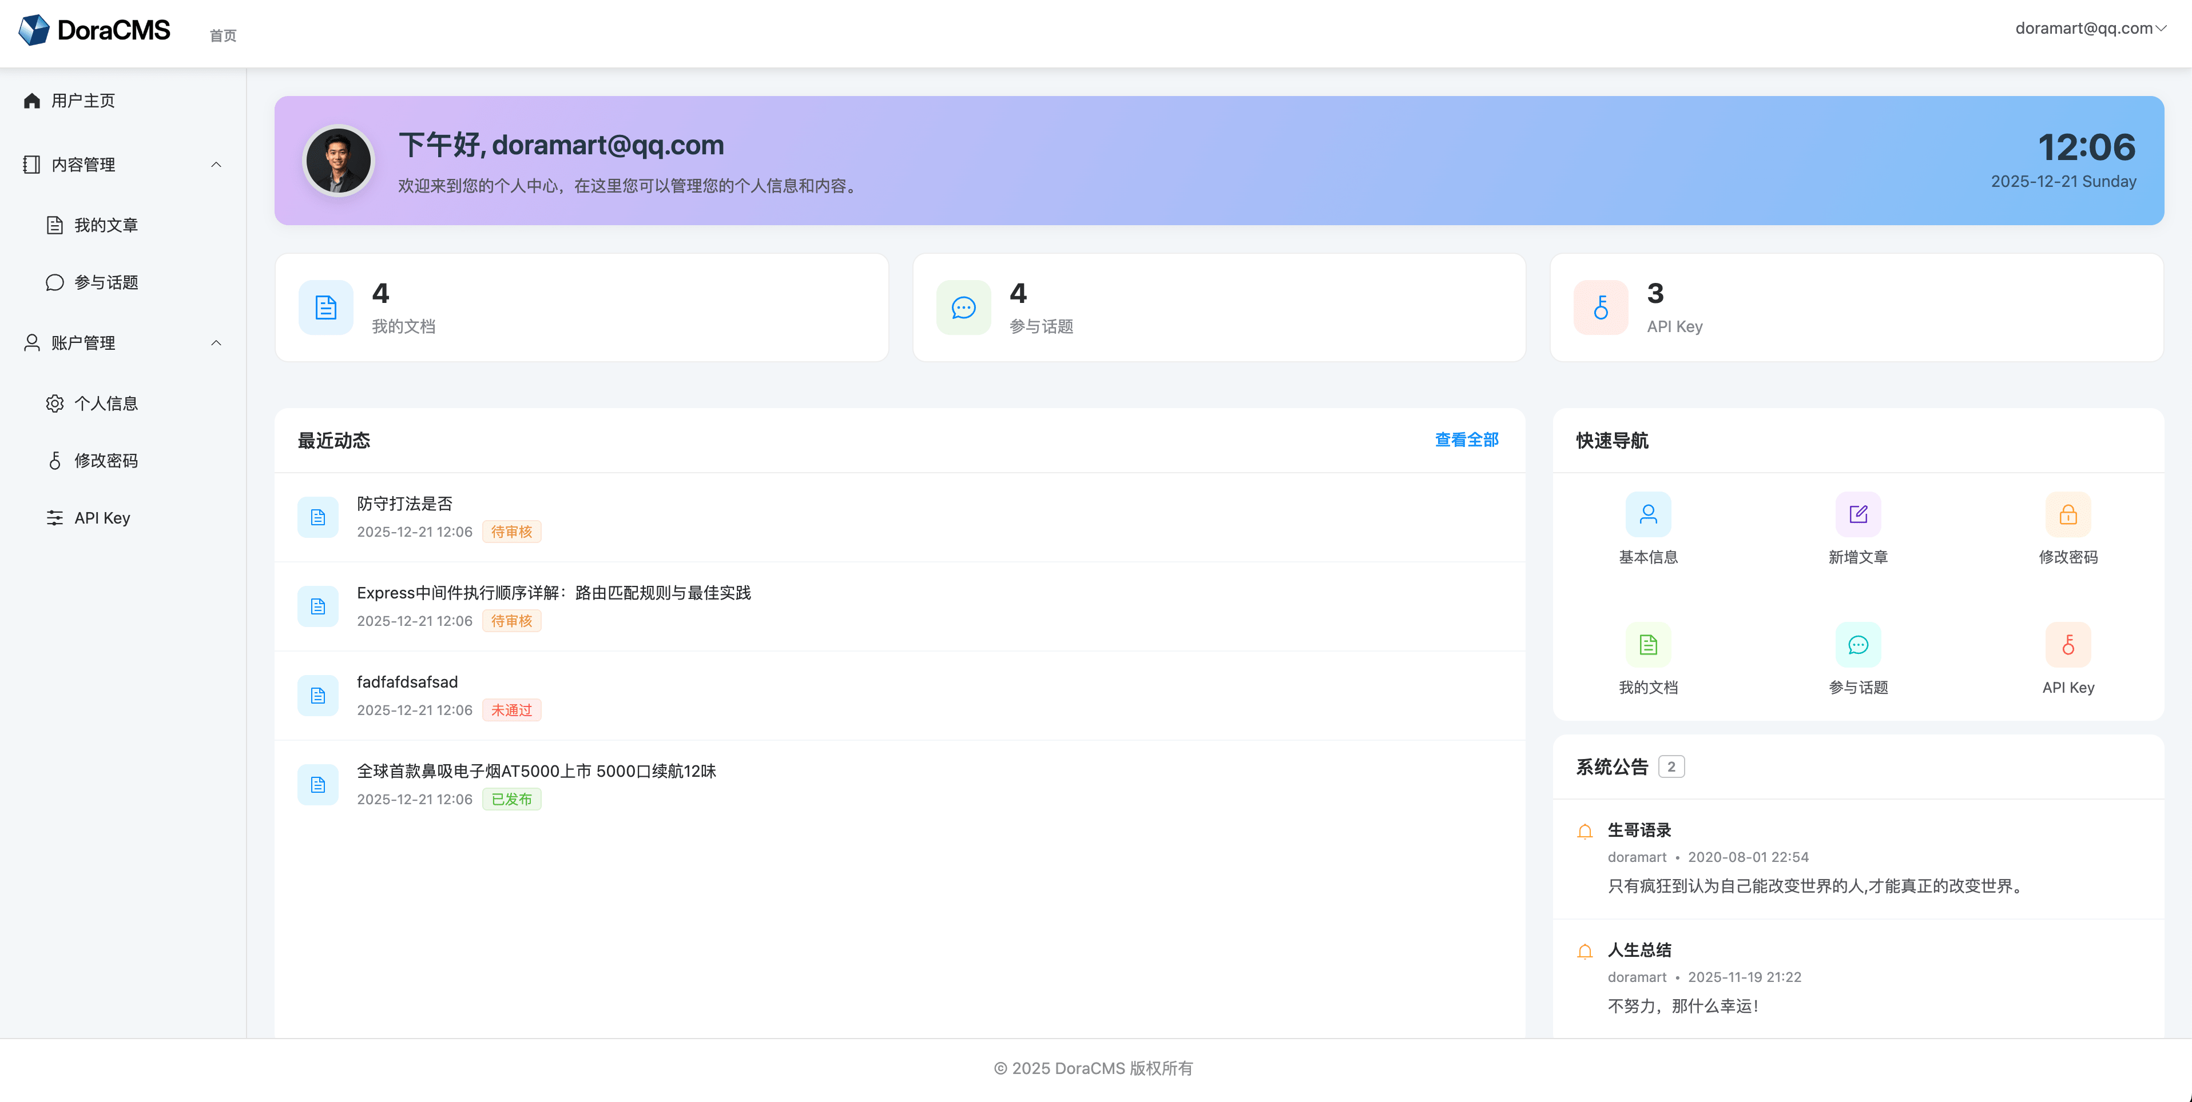Click the 系统公告 count badge
This screenshot has width=2192, height=1102.
[x=1672, y=766]
